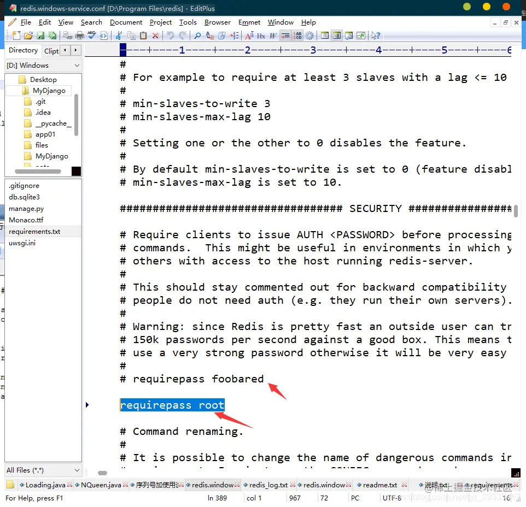526x507 pixels.
Task: Open the context help arrow icon
Action: coord(376,36)
